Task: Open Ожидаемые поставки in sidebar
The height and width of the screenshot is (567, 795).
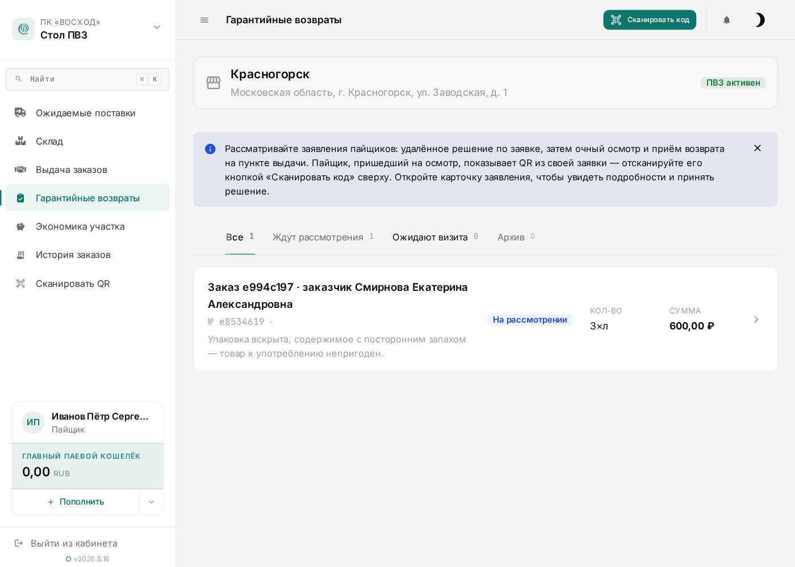Action: click(x=87, y=113)
